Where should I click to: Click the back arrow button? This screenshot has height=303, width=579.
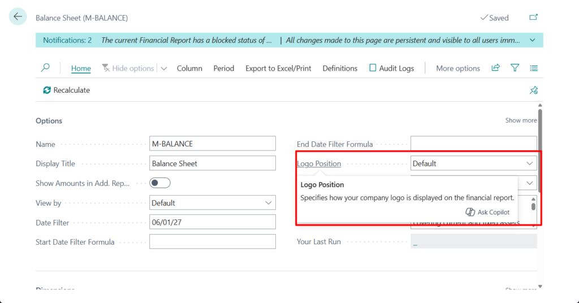click(x=18, y=17)
